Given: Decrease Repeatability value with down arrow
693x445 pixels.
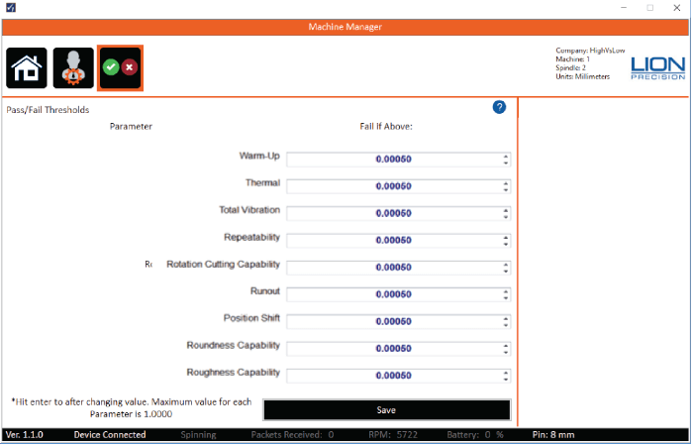Looking at the screenshot, I should (x=506, y=244).
